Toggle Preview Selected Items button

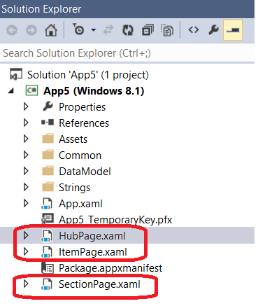(x=233, y=30)
